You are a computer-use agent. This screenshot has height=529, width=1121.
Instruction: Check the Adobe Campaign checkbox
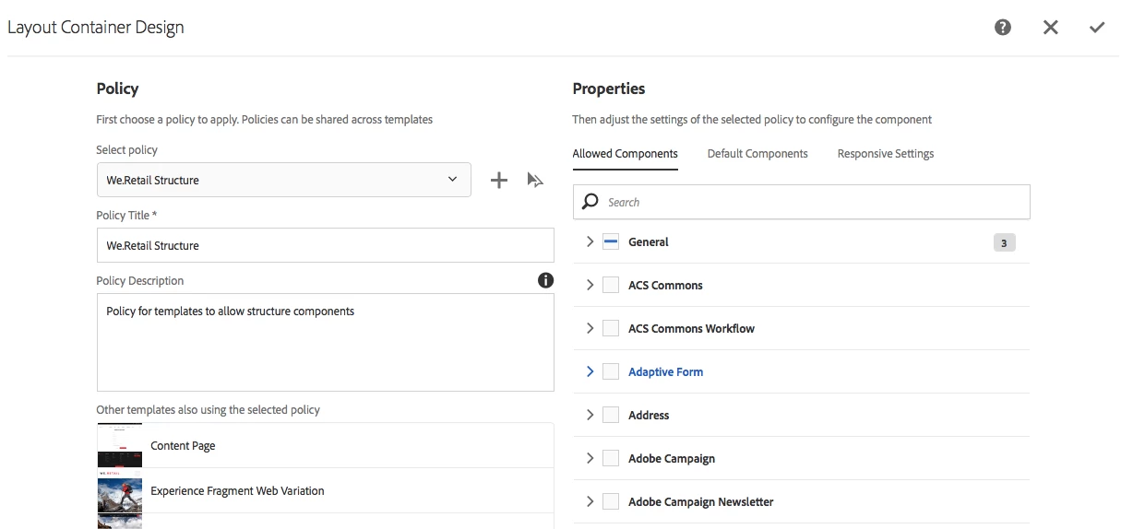tap(611, 459)
